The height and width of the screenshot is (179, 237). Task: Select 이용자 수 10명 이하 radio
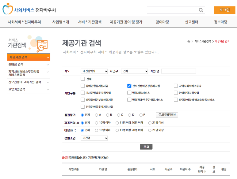97,130
